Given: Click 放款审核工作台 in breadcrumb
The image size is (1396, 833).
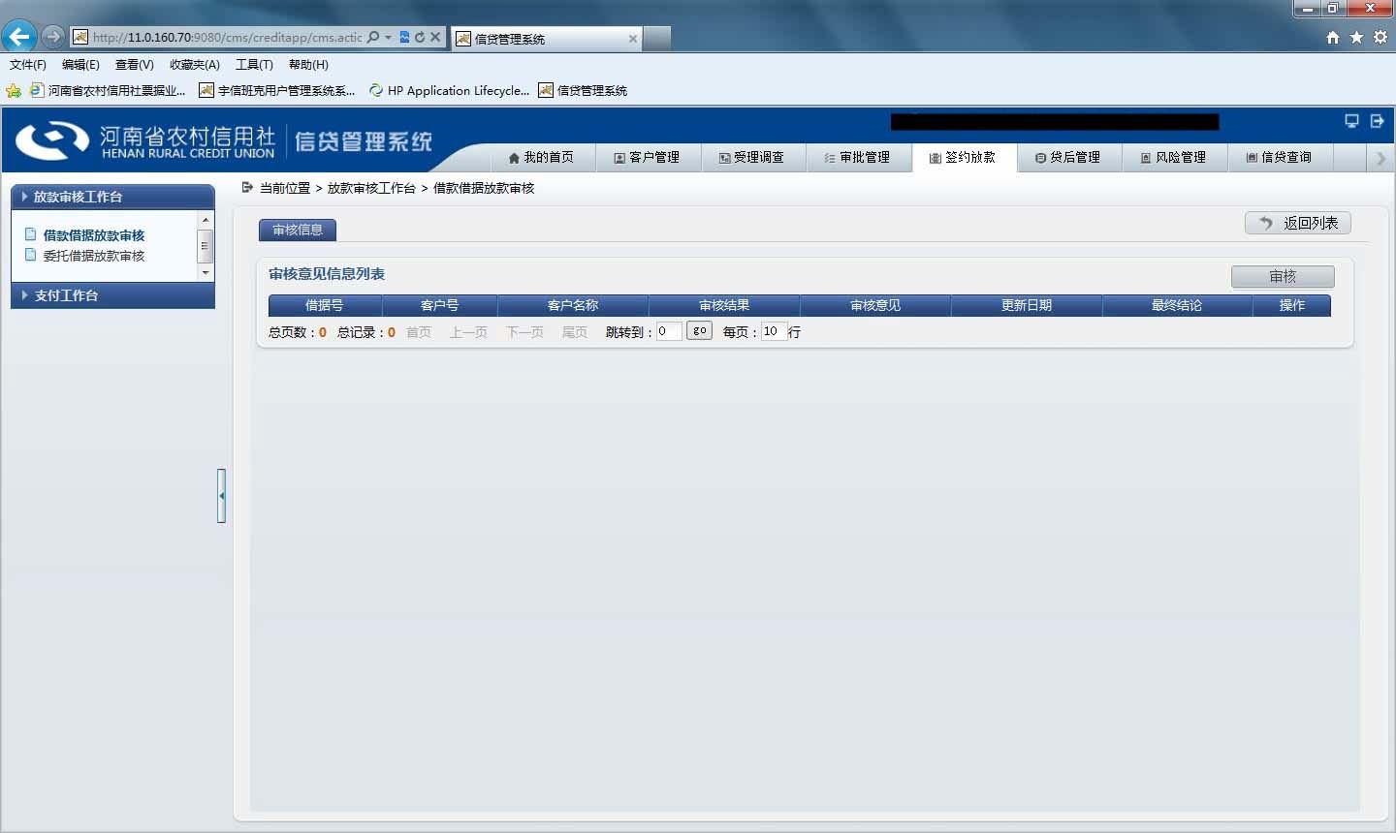Looking at the screenshot, I should pyautogui.click(x=371, y=188).
